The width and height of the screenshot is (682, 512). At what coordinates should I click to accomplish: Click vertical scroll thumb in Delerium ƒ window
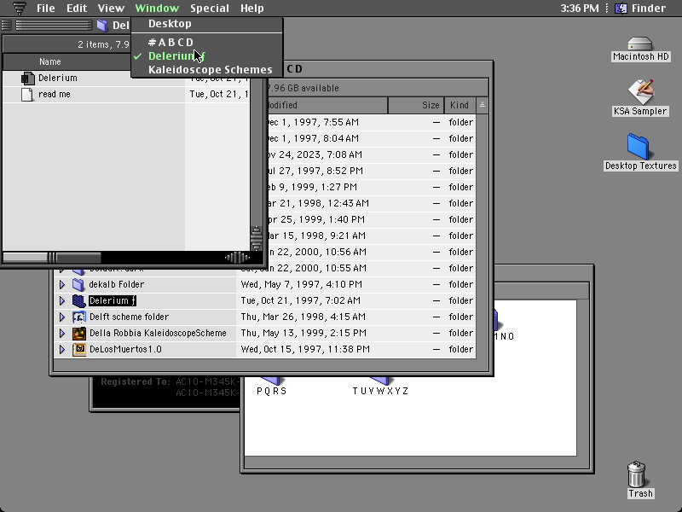(257, 238)
